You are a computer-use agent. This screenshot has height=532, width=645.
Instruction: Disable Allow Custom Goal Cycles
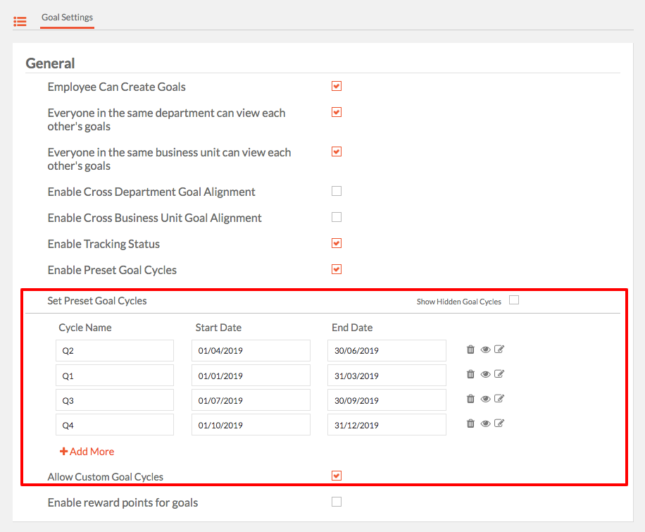pyautogui.click(x=337, y=476)
